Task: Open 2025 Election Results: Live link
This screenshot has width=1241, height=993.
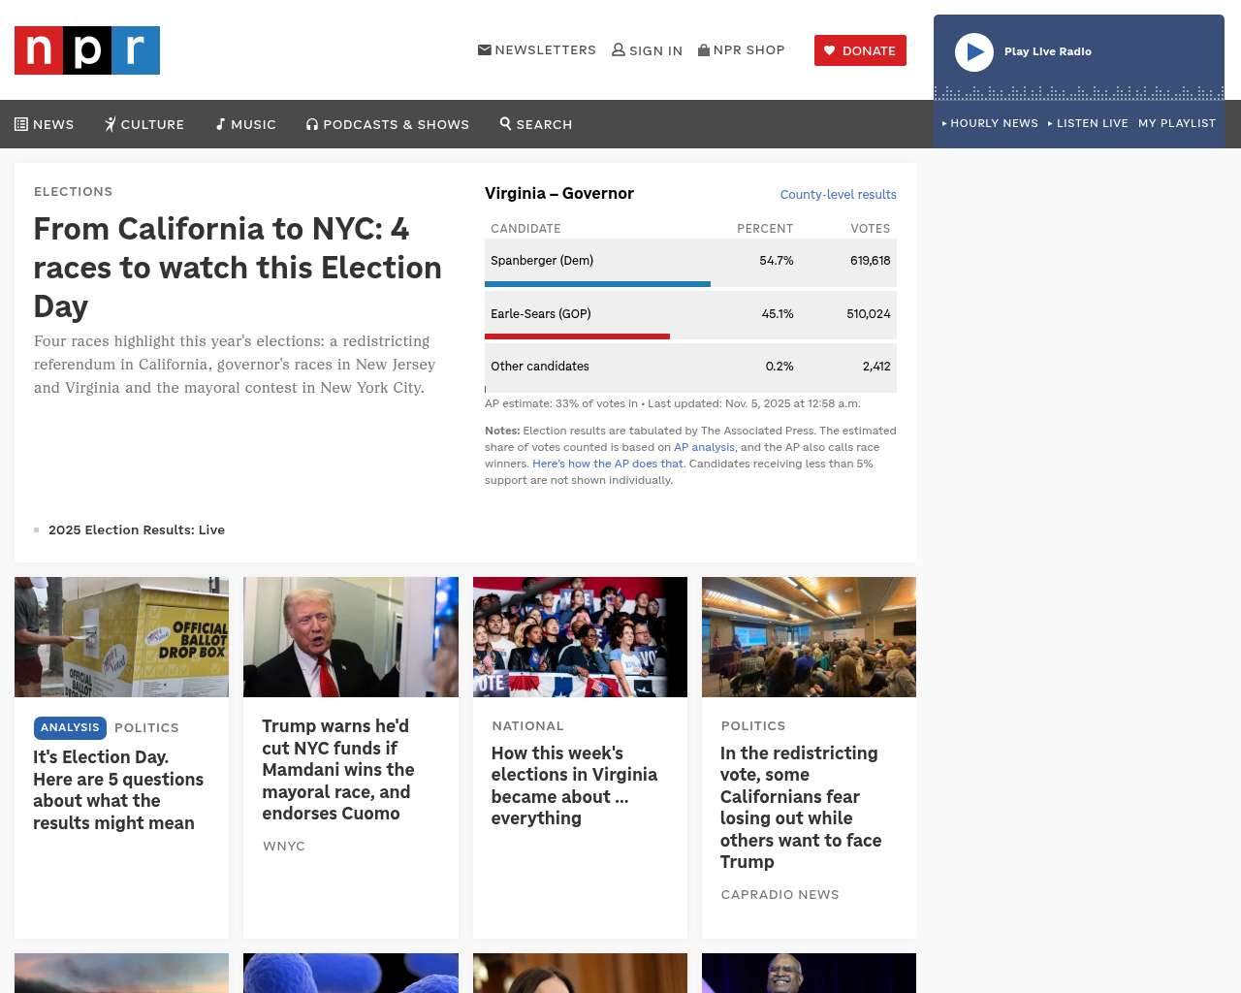Action: 137,529
